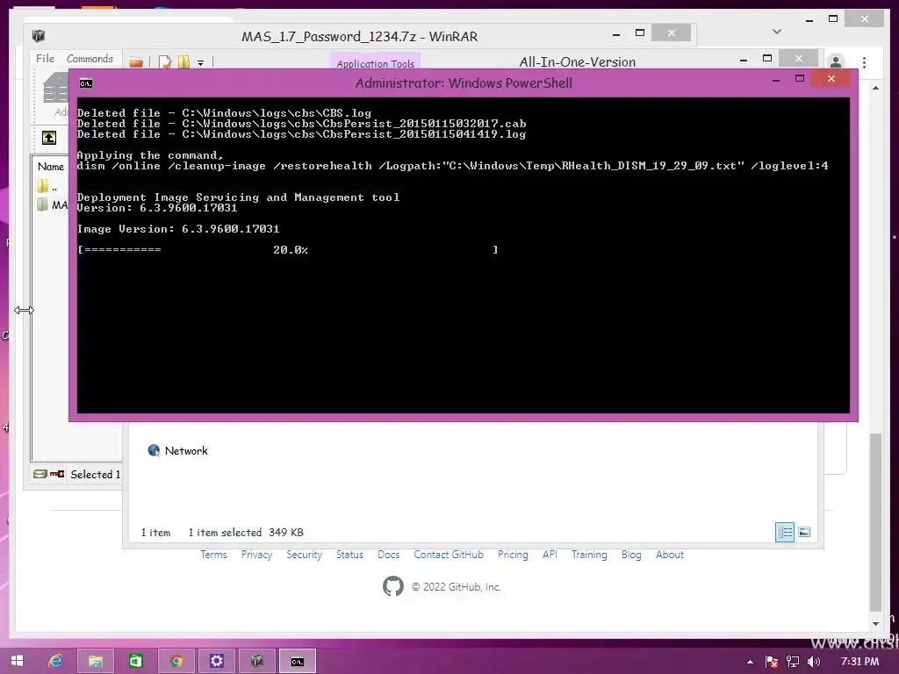Viewport: 899px width, 674px height.
Task: Open GitHub Status footer link
Action: (349, 555)
